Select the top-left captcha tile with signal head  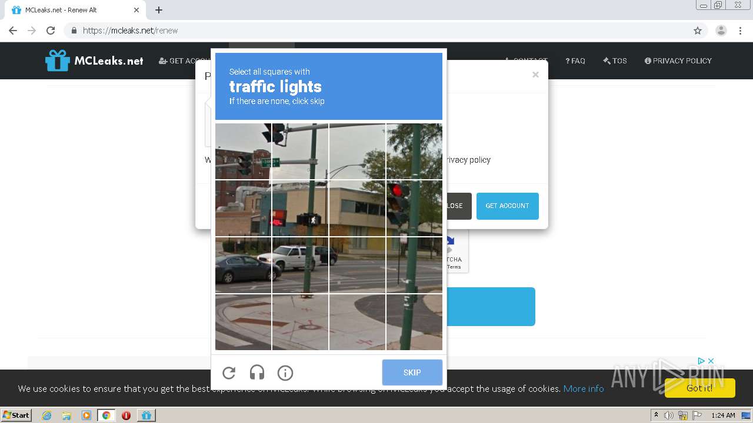243,151
